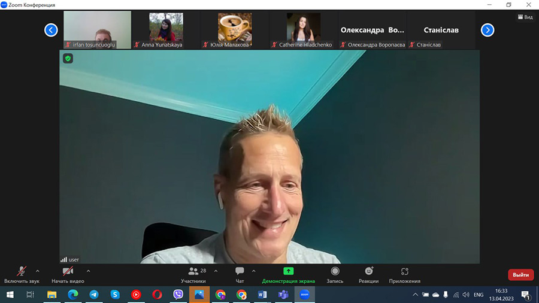Open Viber from taskbar

(x=178, y=295)
